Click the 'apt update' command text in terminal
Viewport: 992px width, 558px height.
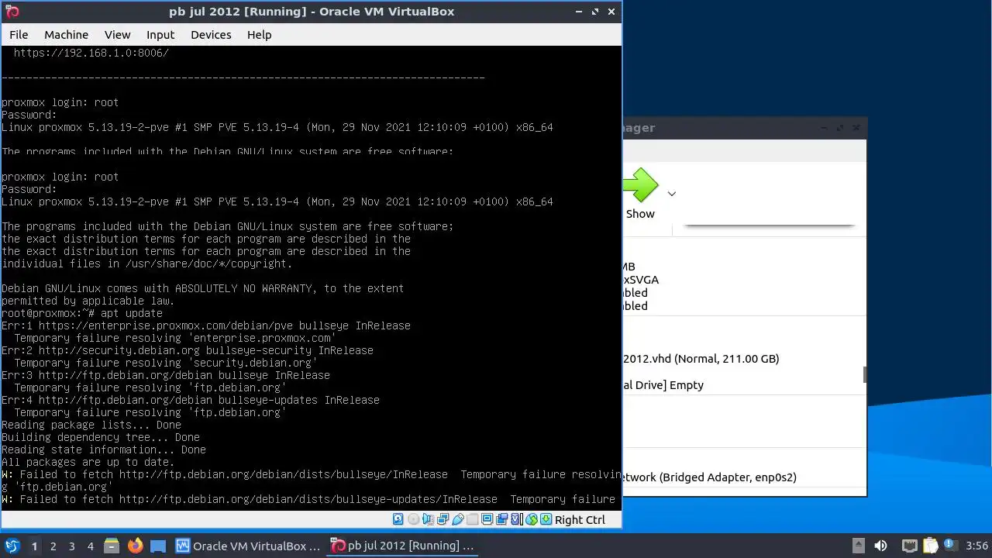(x=132, y=313)
